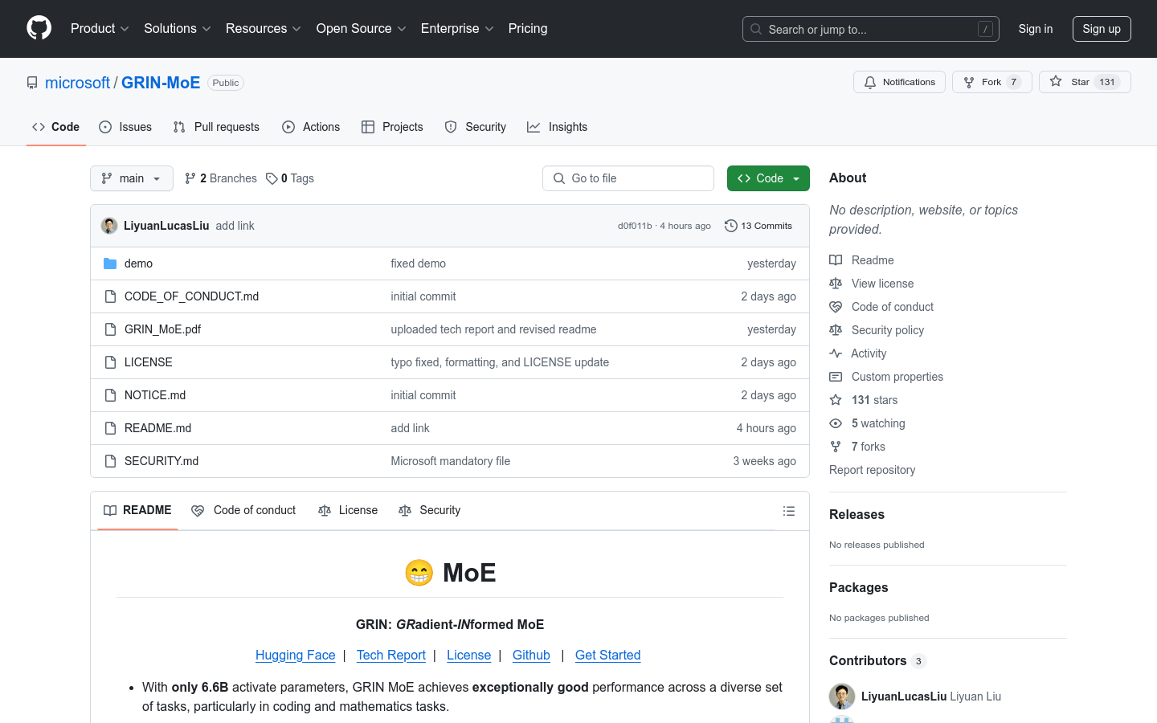
Task: Click the Activity pulse icon
Action: (x=836, y=353)
